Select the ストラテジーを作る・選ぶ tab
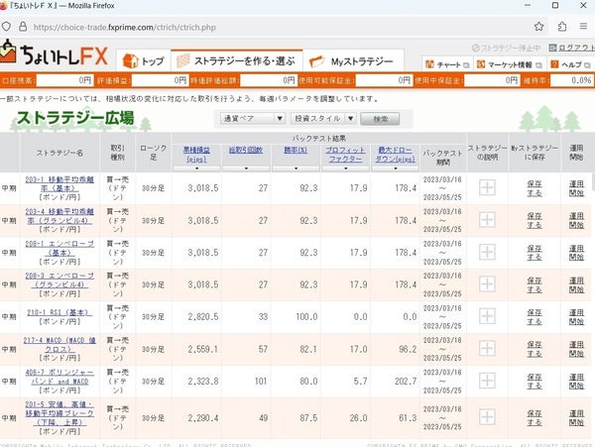This screenshot has width=595, height=447. 237,60
